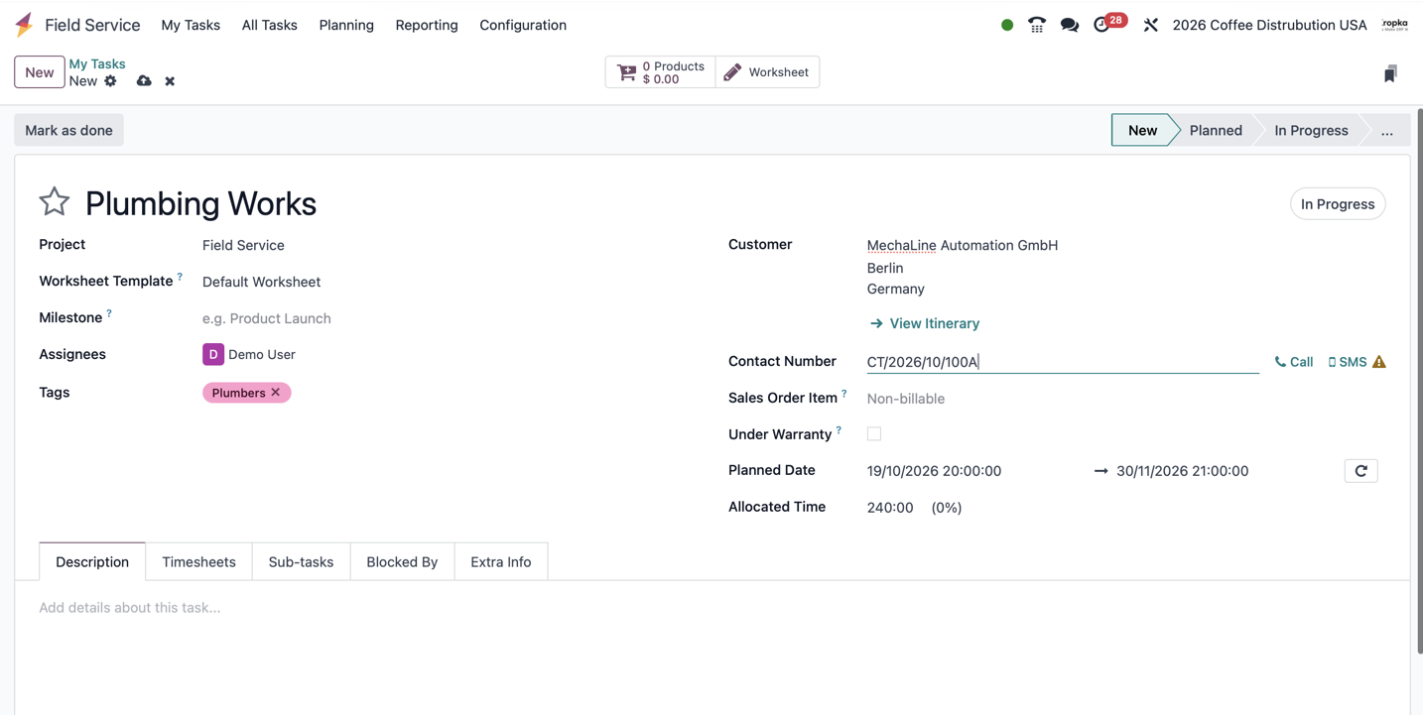Open the Planning menu
Screen dimensions: 1423x715
(346, 25)
